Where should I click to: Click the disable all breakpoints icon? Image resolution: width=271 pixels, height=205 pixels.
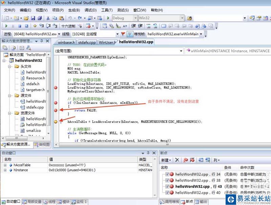[x=192, y=160]
